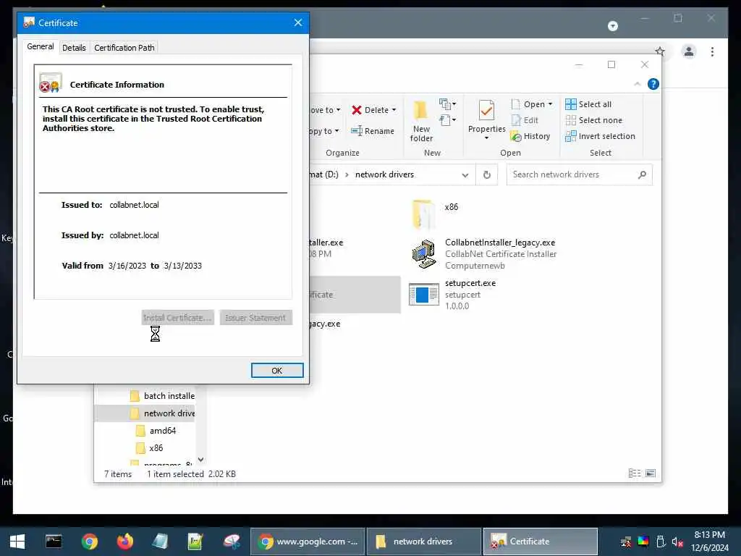Switch to Details view layout icon

(634, 473)
